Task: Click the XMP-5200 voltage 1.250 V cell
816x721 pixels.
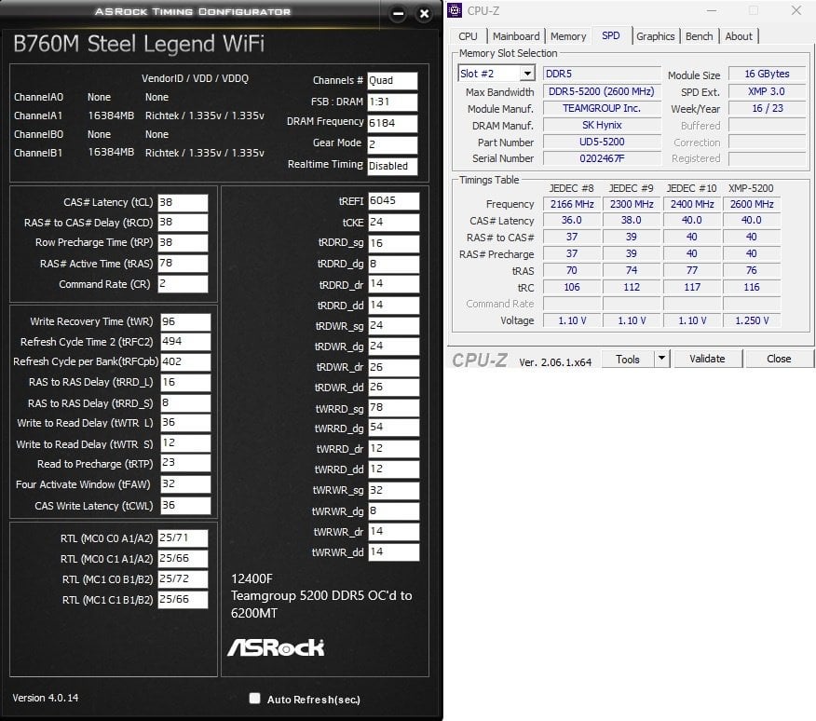Action: click(752, 320)
